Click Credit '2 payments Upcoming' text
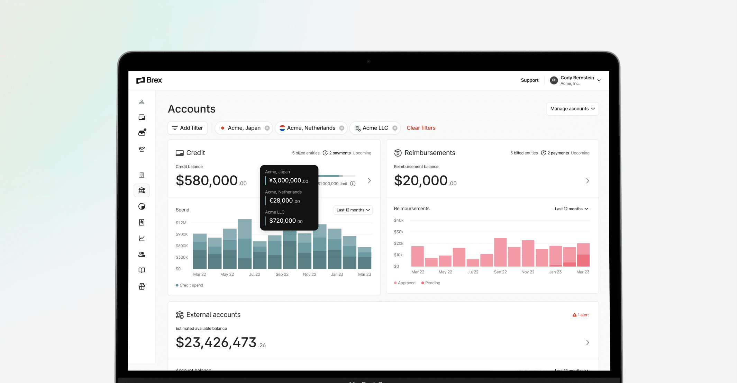Image resolution: width=737 pixels, height=383 pixels. [350, 153]
